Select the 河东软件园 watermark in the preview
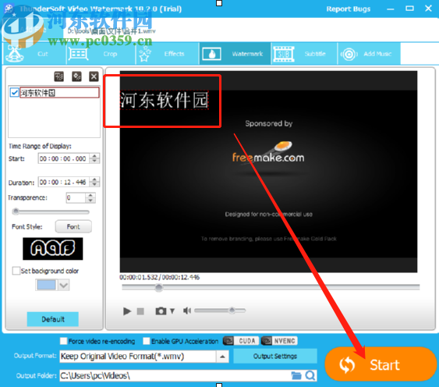This screenshot has height=387, width=439. coord(165,100)
